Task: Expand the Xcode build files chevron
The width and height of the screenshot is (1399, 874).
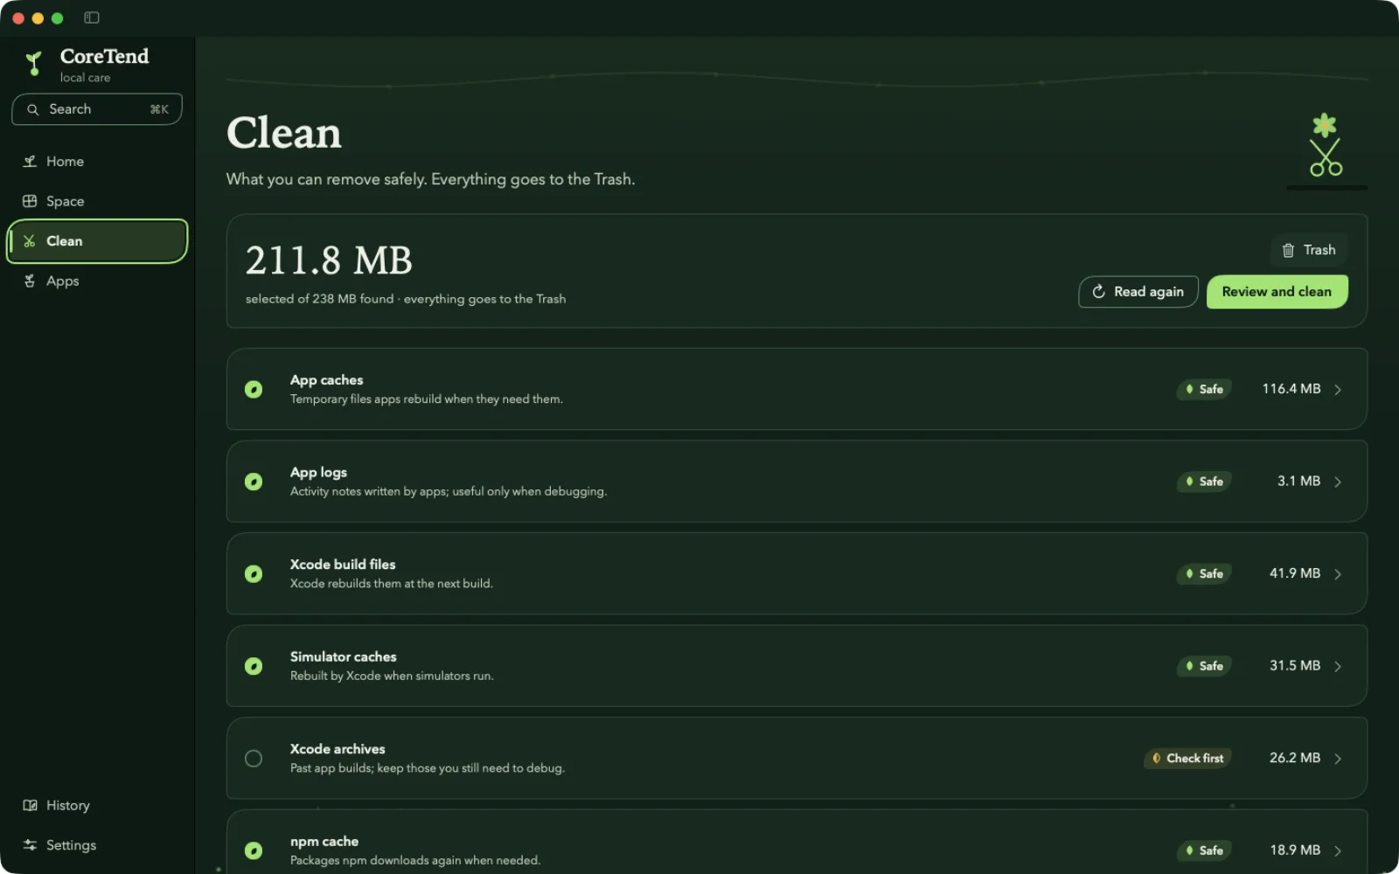Action: click(1338, 574)
